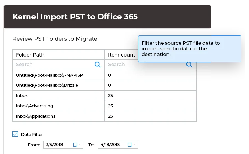This screenshot has width=249, height=154.
Task: Expand the From date dropdown arrow
Action: (x=80, y=145)
